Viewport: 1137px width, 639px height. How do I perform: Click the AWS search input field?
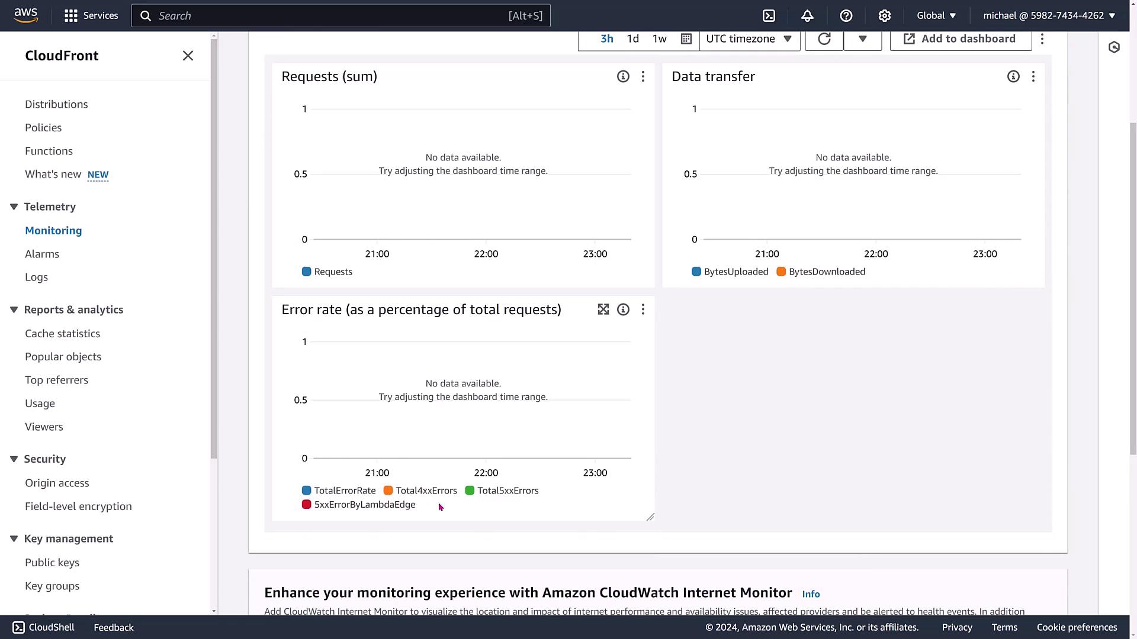click(341, 16)
